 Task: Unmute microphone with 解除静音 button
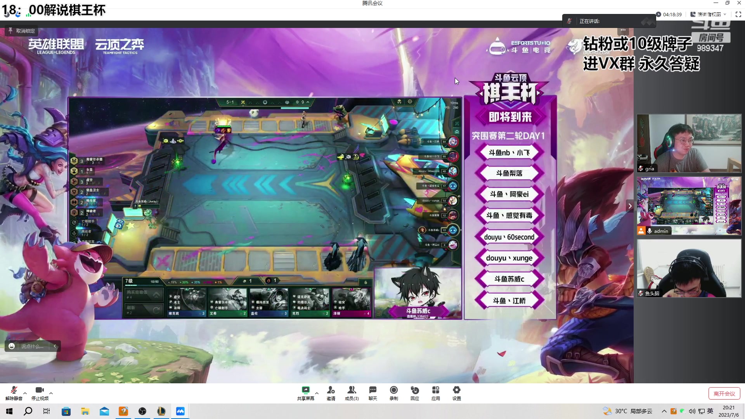(x=14, y=393)
